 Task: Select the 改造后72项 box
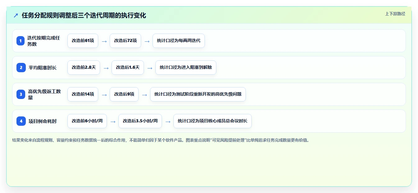[125, 41]
